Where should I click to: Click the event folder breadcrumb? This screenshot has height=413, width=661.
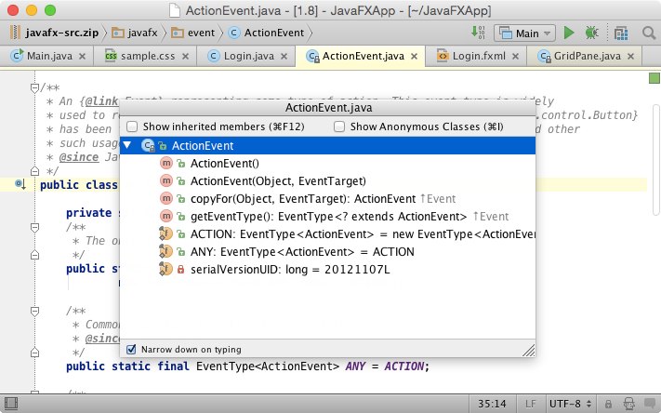click(x=193, y=33)
